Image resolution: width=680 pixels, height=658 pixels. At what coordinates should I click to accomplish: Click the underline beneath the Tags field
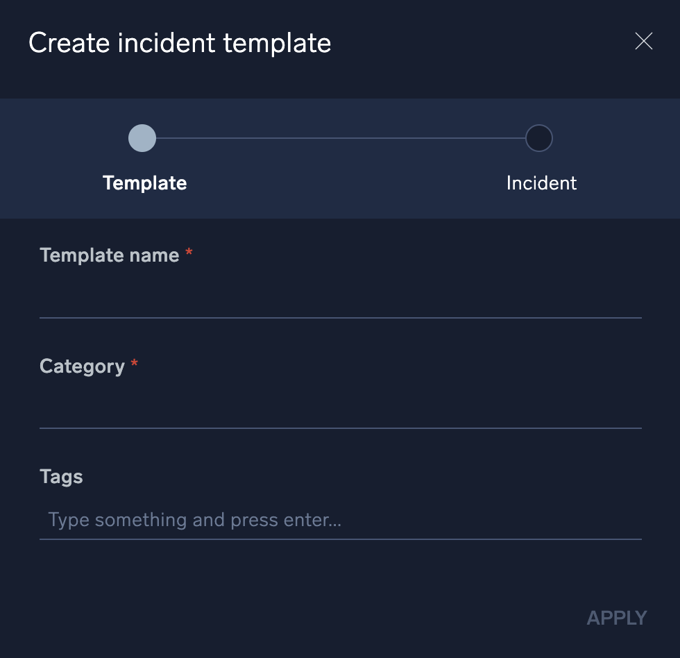(x=340, y=539)
